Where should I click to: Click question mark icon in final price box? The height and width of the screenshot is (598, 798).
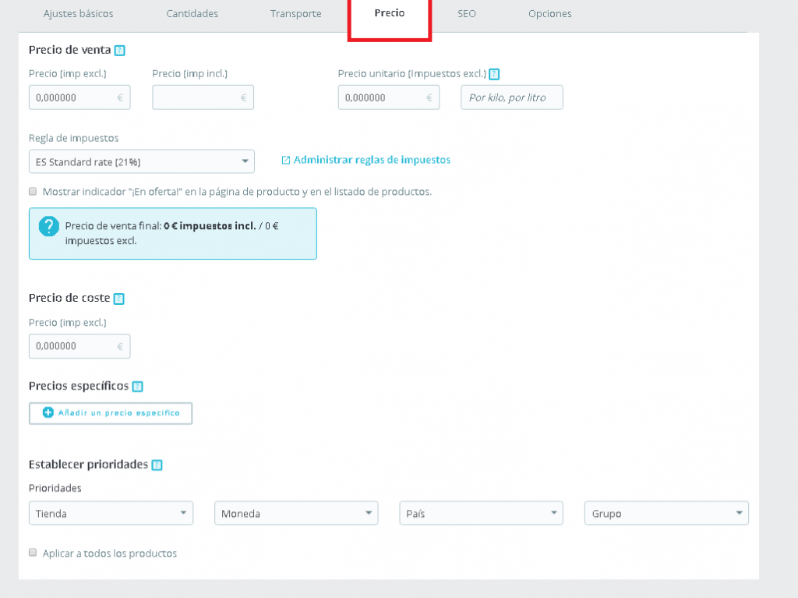(49, 226)
